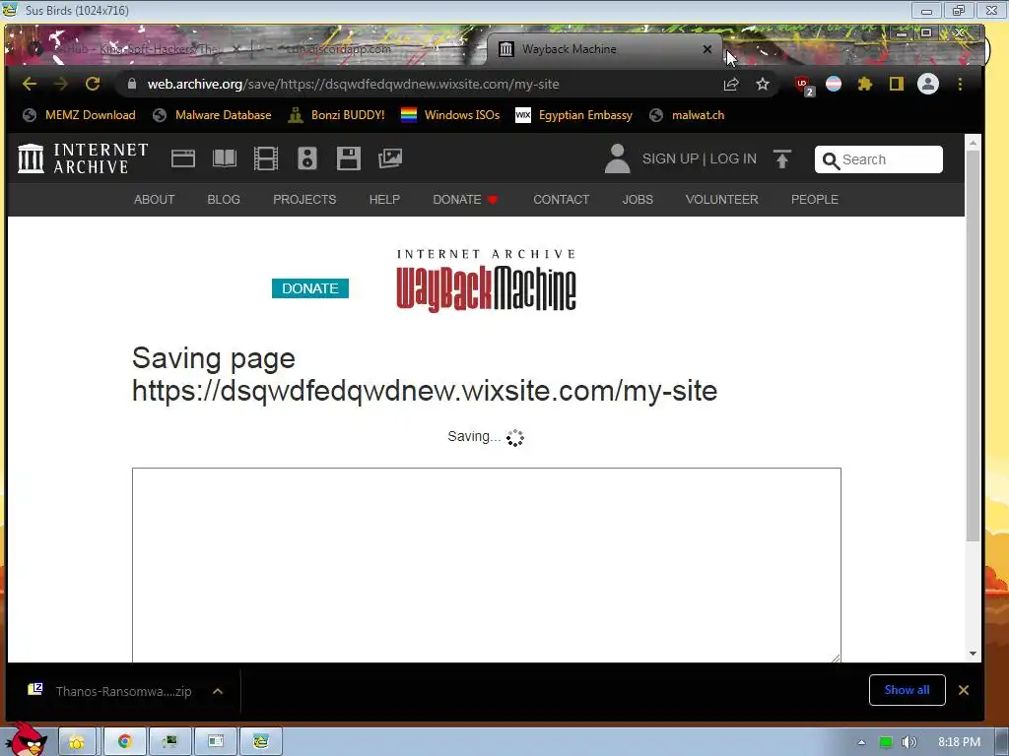Reload the current page
Screen dimensions: 1009x756
[x=93, y=85]
